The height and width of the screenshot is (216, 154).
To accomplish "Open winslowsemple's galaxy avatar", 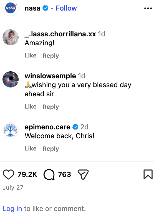I will click(x=11, y=79).
